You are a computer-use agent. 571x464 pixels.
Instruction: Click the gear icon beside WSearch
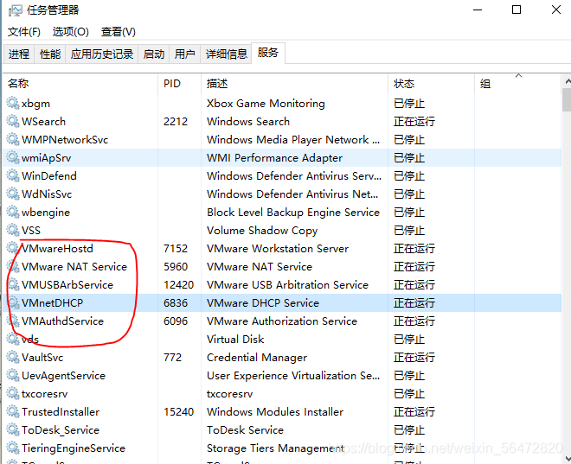click(x=13, y=122)
